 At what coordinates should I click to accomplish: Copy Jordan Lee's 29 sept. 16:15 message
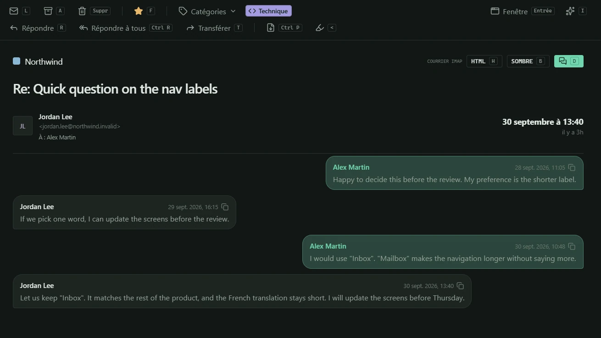225,207
